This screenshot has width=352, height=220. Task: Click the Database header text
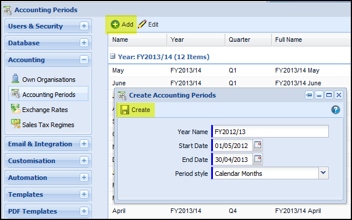click(24, 43)
